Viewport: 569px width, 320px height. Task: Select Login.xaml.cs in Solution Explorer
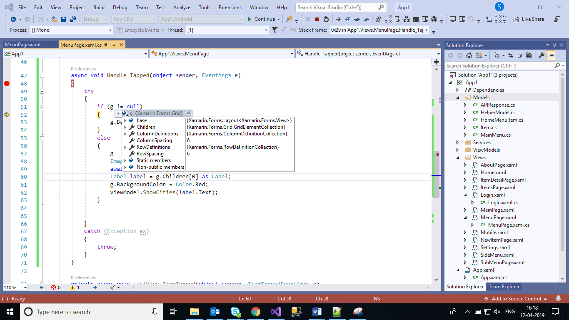(x=503, y=202)
